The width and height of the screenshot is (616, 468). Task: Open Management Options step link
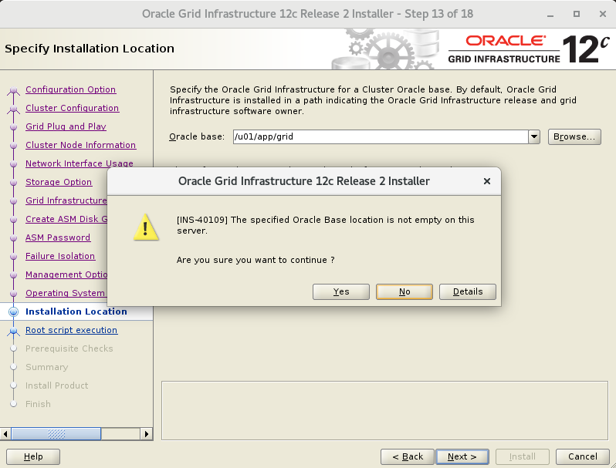pos(66,274)
